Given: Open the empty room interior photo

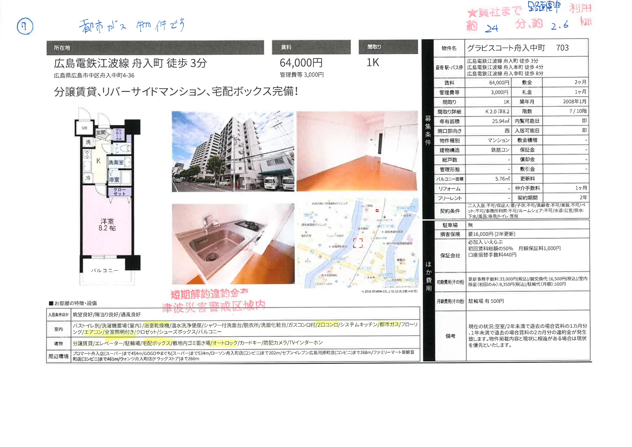Looking at the screenshot, I should (x=357, y=151).
